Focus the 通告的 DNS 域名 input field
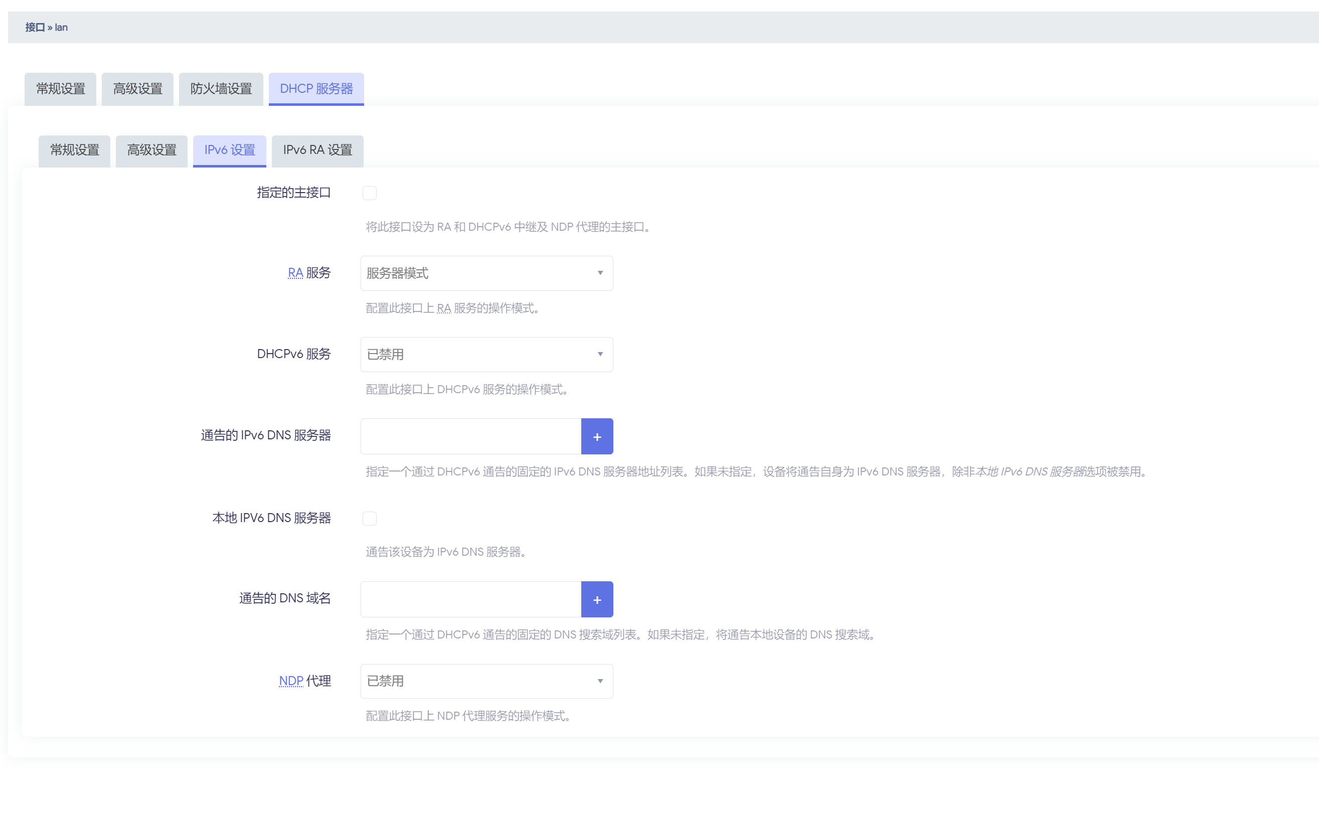1319x816 pixels. coord(470,599)
